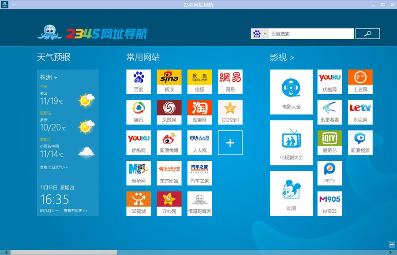This screenshot has height=255, width=397.
Task: Open the PPTV video tile
Action: [330, 173]
